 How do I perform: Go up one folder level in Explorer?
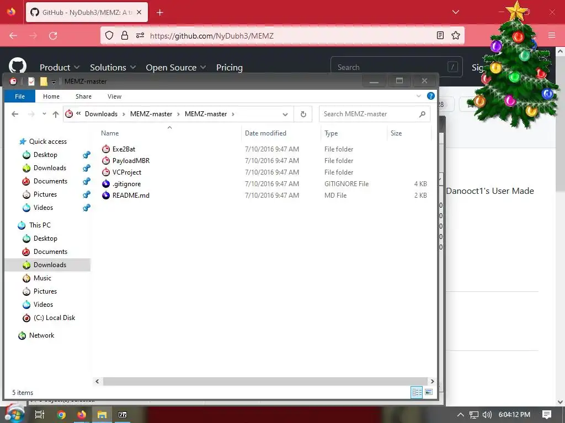(x=56, y=114)
